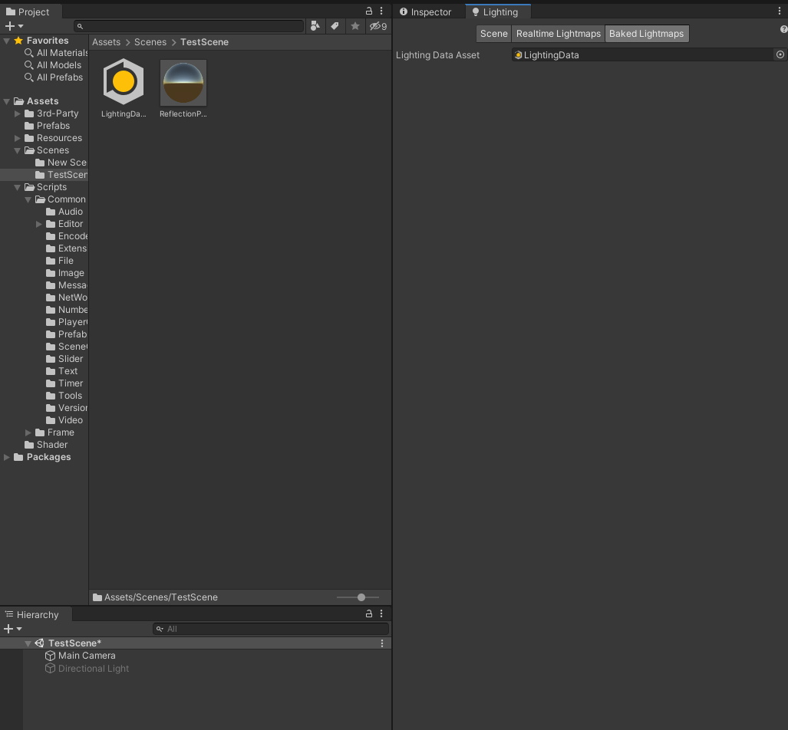788x730 pixels.
Task: Open the Lighting Data Asset object picker
Action: [780, 54]
